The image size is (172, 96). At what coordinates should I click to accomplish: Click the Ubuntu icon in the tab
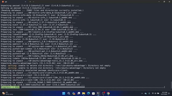point(3,2)
